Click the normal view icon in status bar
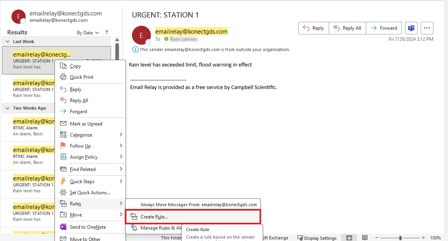The image size is (448, 241). point(349,238)
